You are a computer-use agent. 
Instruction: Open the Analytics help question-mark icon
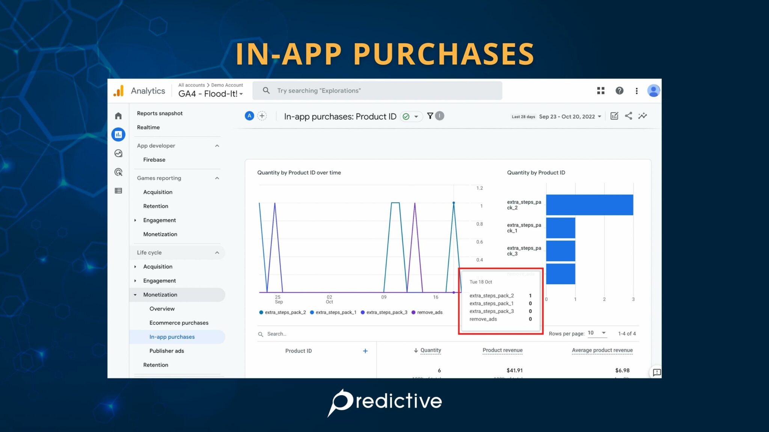619,90
